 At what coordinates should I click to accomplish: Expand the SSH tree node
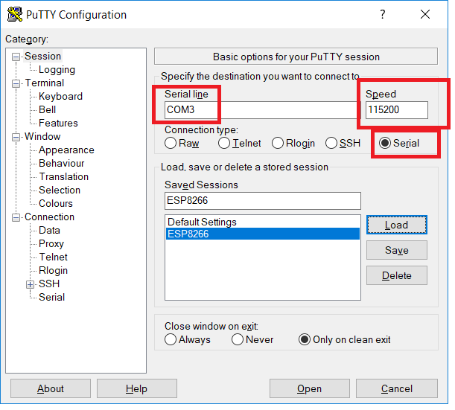click(31, 284)
